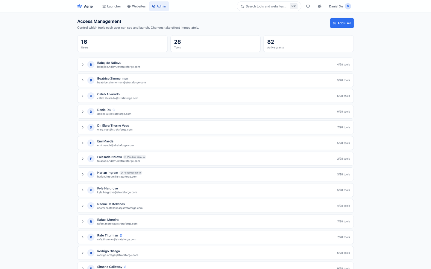Click the admin shield badge beside Rafe Thurman
Image resolution: width=431 pixels, height=269 pixels.
(121, 236)
